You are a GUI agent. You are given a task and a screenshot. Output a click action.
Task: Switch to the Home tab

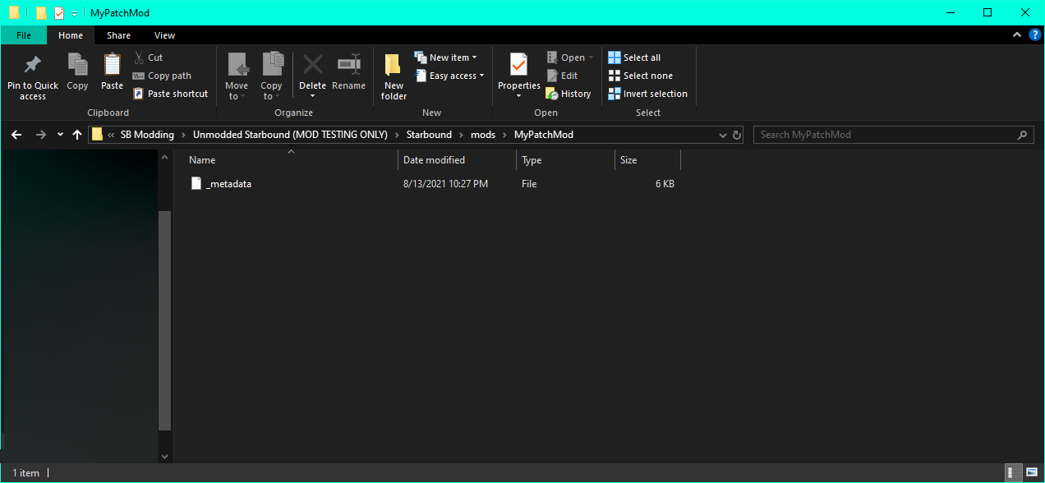pos(71,35)
